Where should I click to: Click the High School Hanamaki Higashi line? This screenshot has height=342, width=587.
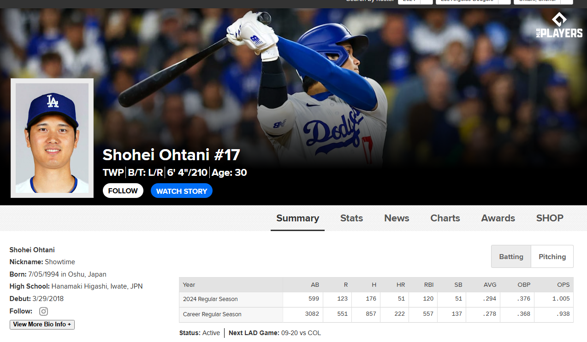pyautogui.click(x=76, y=286)
